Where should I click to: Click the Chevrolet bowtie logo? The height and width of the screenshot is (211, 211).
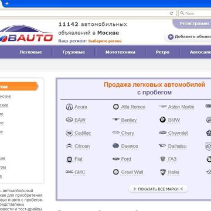162,132
